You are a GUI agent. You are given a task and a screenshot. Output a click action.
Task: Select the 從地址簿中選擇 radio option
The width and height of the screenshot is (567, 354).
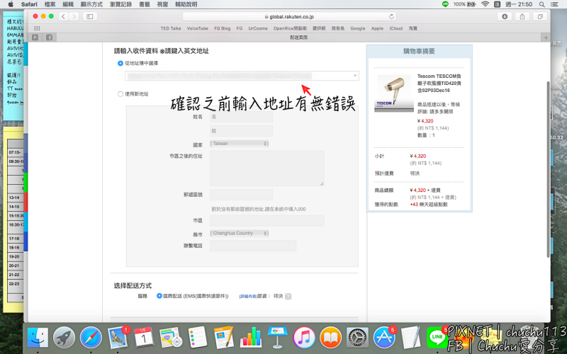point(120,63)
